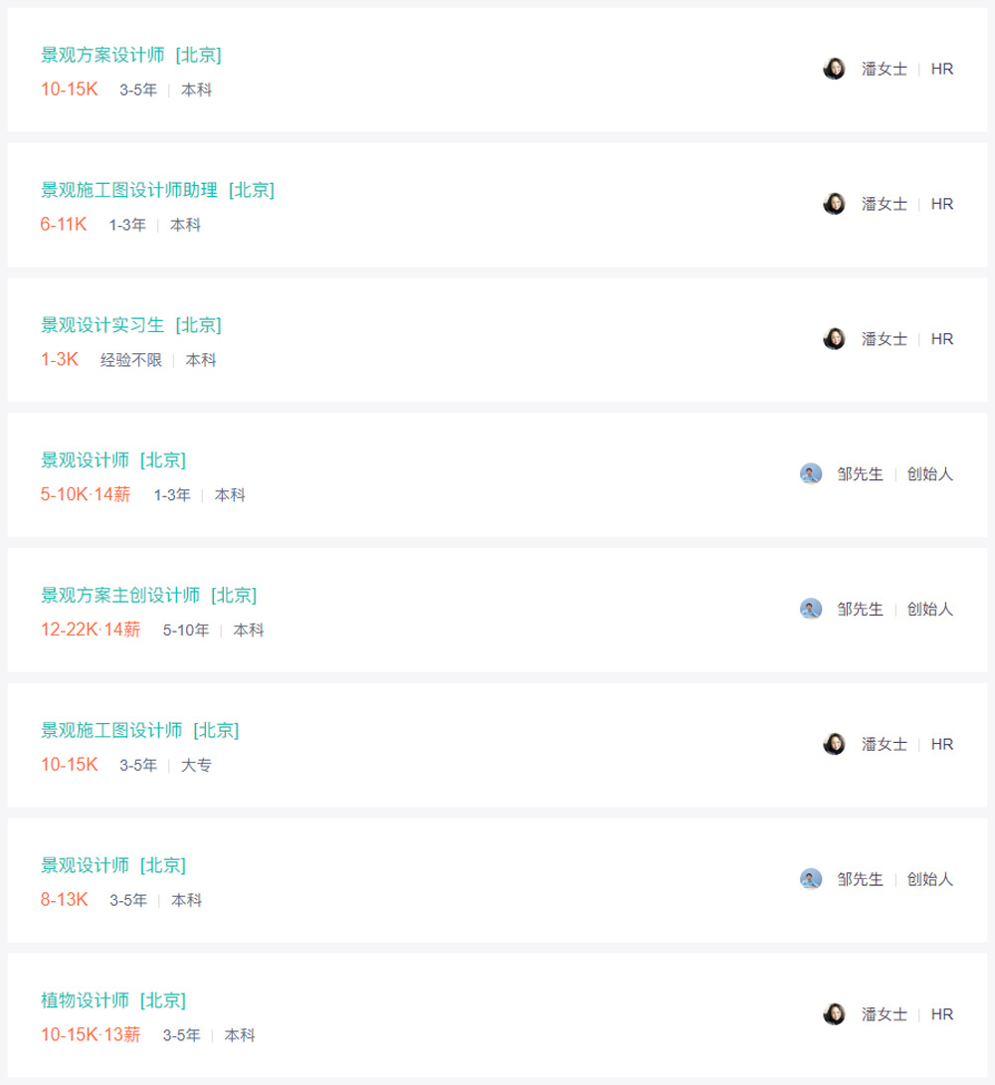Click 邹先生's avatar in the 景观方案主创设计师 row

(811, 609)
